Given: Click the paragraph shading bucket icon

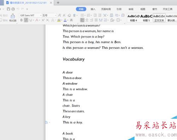Looking at the screenshot, I should 112,20.
